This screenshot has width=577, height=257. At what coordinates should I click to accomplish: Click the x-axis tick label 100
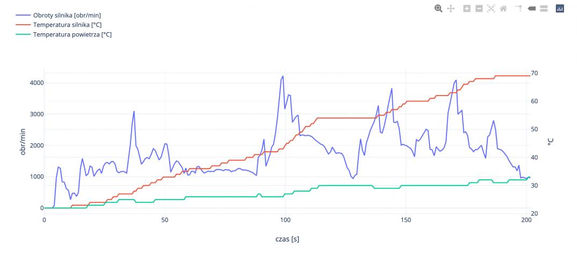285,220
